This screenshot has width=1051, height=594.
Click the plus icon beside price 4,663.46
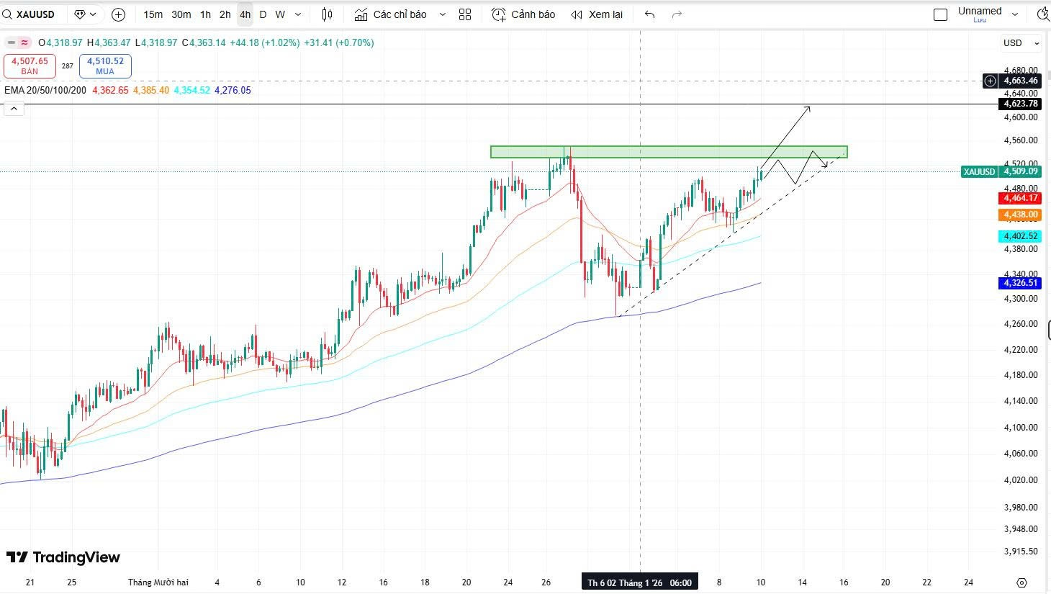[991, 81]
